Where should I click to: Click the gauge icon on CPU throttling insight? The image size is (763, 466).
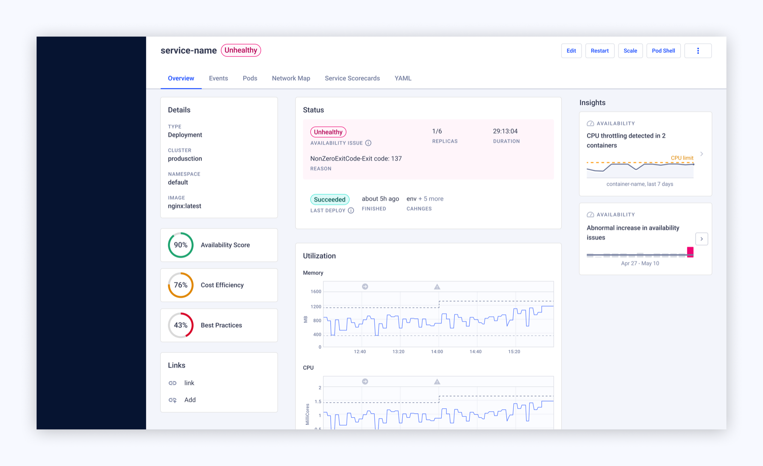[x=590, y=123]
